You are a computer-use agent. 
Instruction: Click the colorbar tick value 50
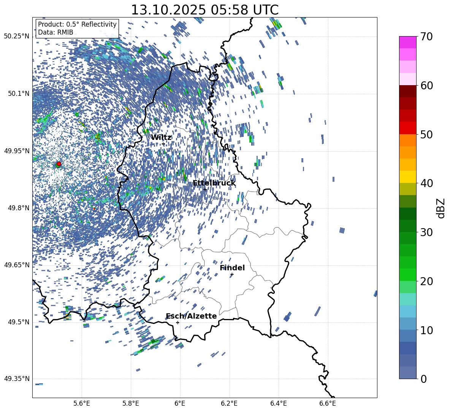pos(427,134)
